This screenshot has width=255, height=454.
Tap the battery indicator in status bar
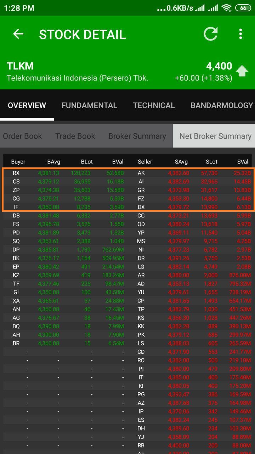click(243, 8)
